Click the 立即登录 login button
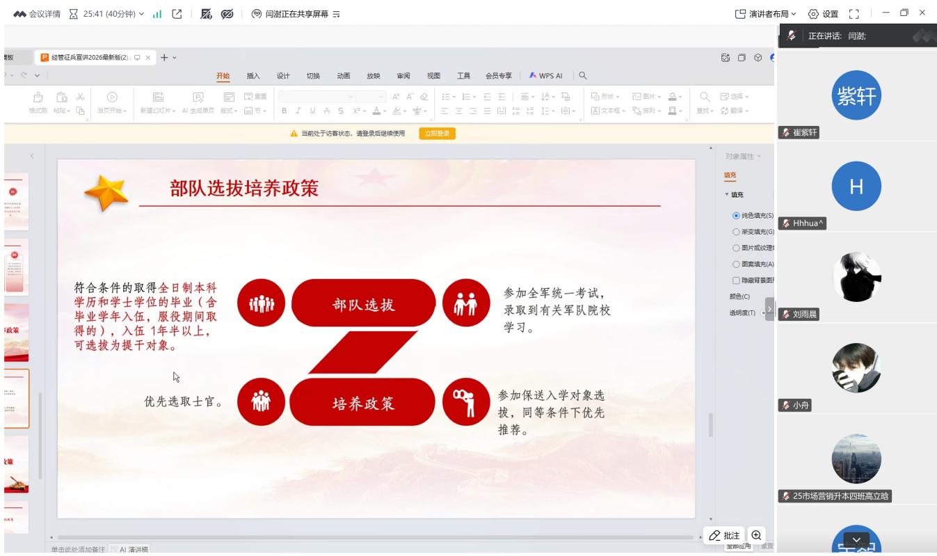The height and width of the screenshot is (556, 937). (437, 134)
